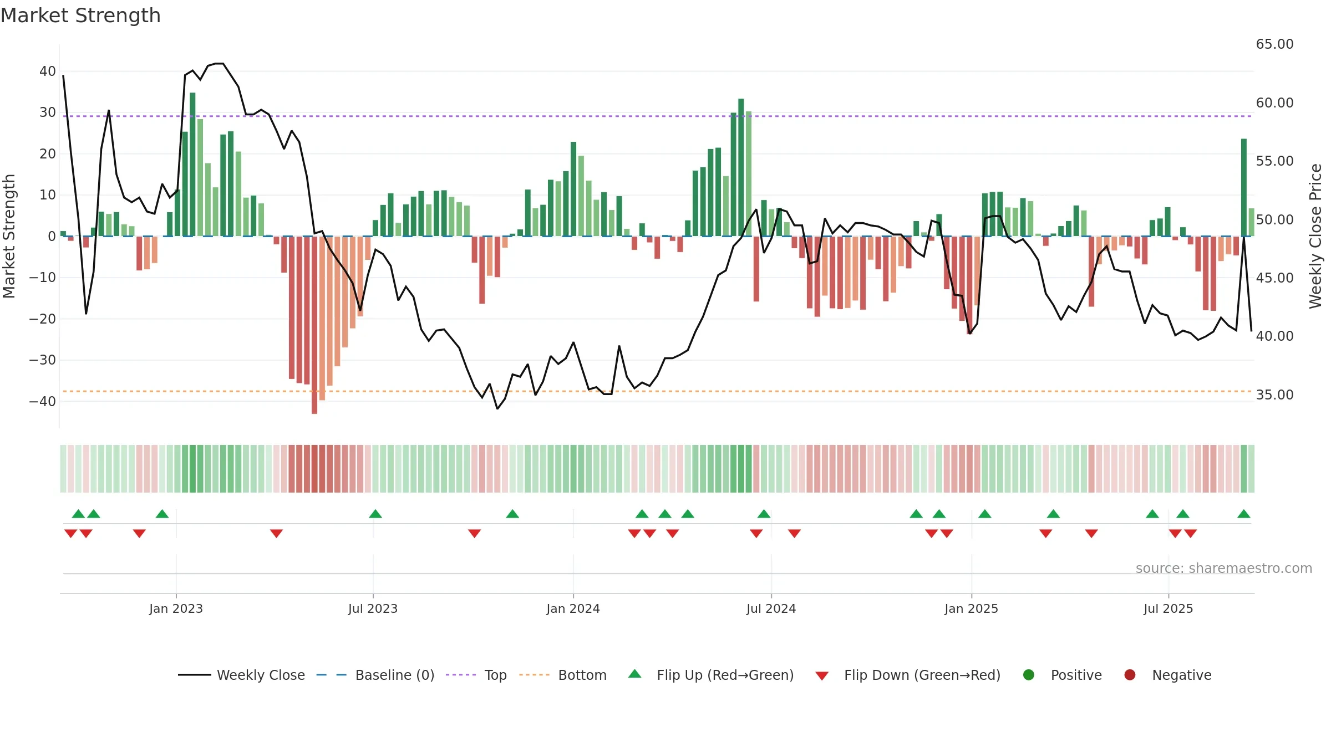Click the green Positive circle icon in the legend
The image size is (1331, 748).
(x=1028, y=675)
